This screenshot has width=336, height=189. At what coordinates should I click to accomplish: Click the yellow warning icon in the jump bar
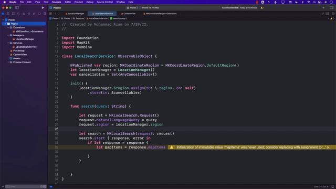(x=331, y=18)
